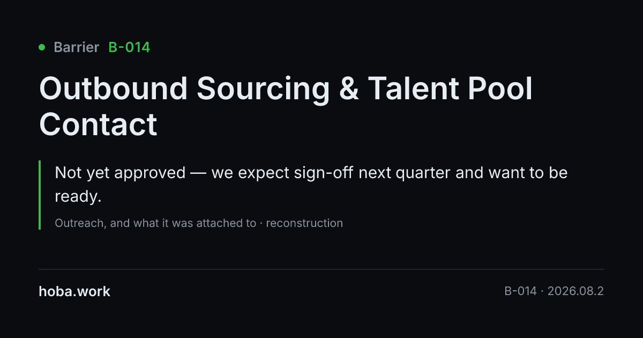Open the hoba.work site link
The image size is (643, 338).
click(x=74, y=291)
